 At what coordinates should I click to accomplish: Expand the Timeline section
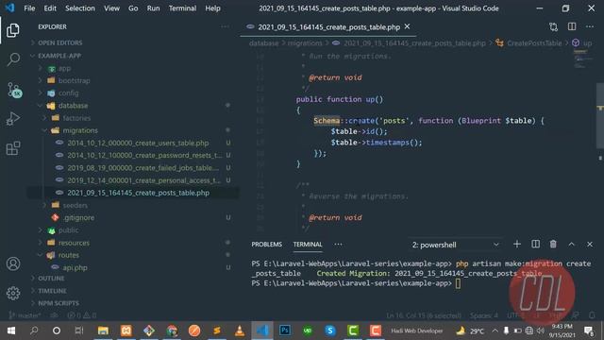[52, 291]
